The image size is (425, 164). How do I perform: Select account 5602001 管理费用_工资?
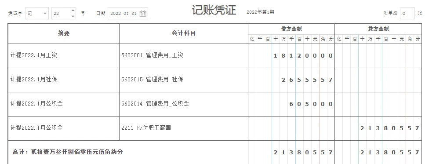(184, 55)
